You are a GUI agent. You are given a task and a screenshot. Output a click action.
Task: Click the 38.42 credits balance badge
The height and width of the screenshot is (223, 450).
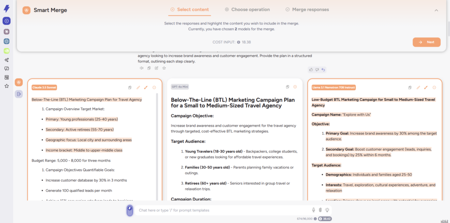point(325,219)
